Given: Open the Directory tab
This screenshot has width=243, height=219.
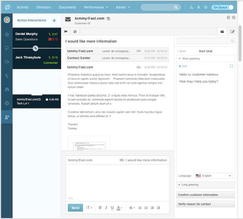Looking at the screenshot, I should [x=43, y=7].
